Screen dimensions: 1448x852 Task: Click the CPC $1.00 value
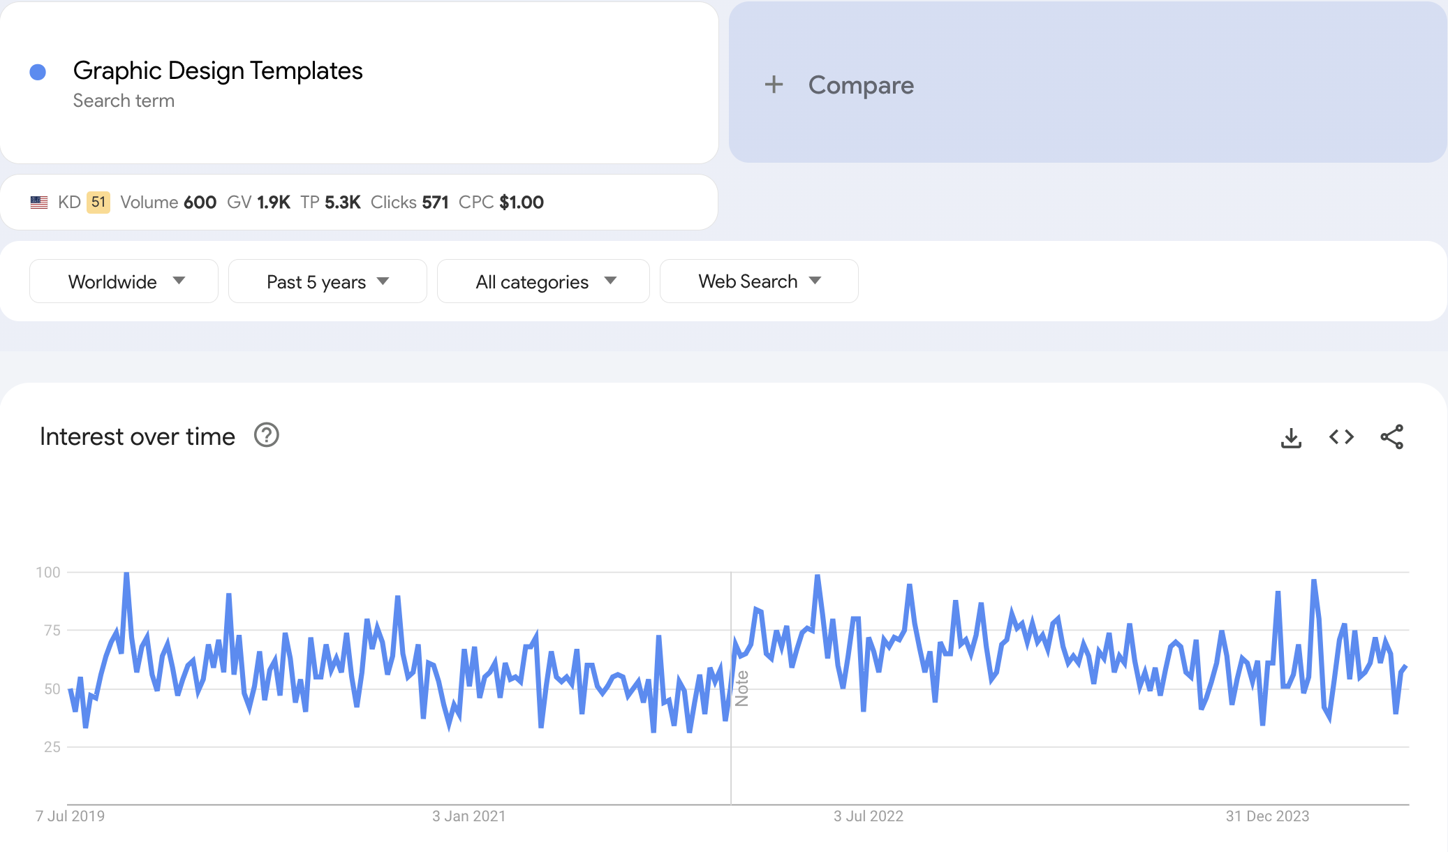501,203
